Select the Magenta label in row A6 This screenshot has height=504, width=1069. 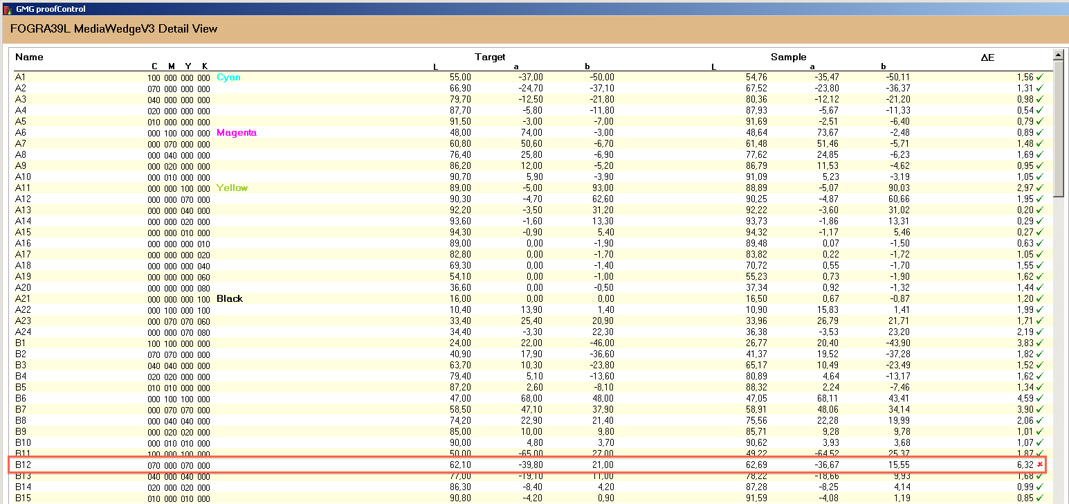(x=236, y=132)
